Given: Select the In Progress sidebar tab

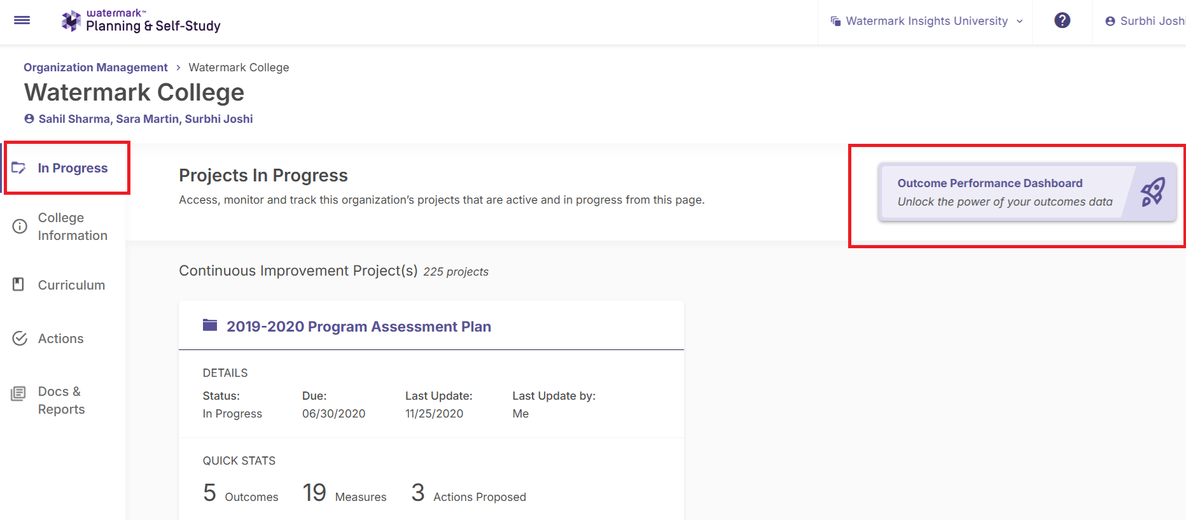Looking at the screenshot, I should (67, 168).
